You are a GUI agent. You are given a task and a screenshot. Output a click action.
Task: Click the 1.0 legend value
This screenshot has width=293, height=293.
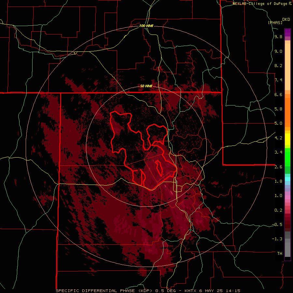click(x=278, y=196)
